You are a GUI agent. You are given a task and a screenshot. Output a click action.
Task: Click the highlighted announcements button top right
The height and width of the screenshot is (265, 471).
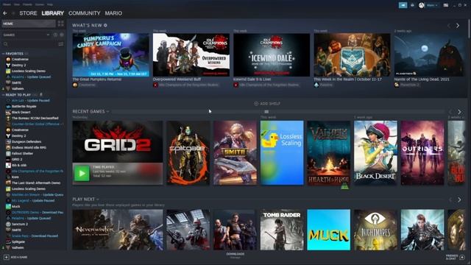click(x=403, y=5)
